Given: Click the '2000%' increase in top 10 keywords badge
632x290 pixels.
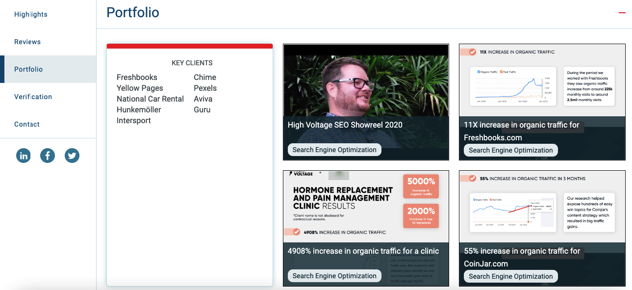Looking at the screenshot, I should tap(421, 216).
